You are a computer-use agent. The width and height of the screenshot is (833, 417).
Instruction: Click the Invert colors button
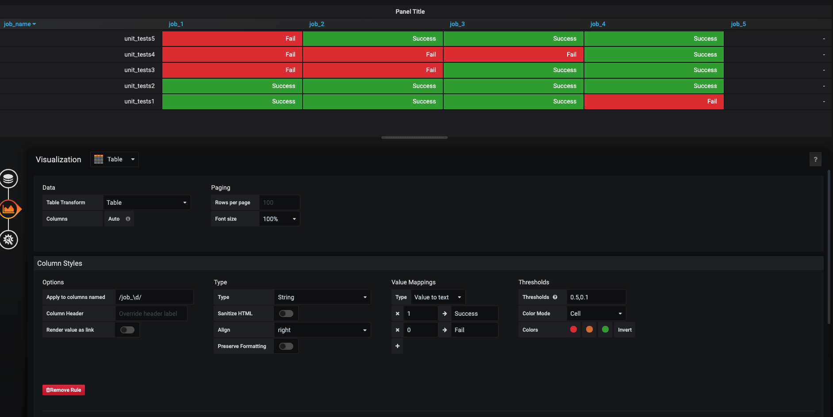[625, 330]
